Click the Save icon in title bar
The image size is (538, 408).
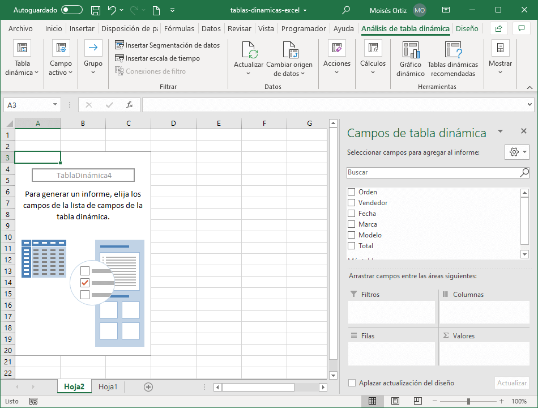click(x=95, y=10)
